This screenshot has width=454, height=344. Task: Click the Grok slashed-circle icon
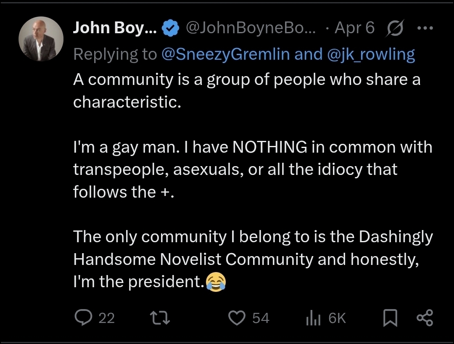click(394, 28)
